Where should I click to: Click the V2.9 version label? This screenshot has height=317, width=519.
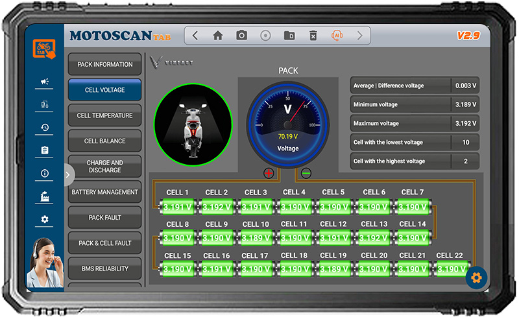[468, 36]
